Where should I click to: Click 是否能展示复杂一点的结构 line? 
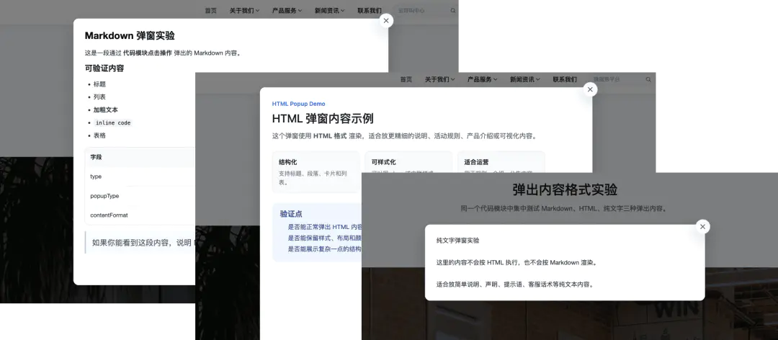325,249
